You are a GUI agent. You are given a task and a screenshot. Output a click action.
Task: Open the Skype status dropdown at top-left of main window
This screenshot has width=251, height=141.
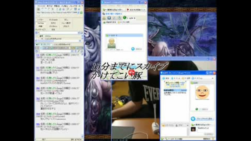(x=105, y=10)
